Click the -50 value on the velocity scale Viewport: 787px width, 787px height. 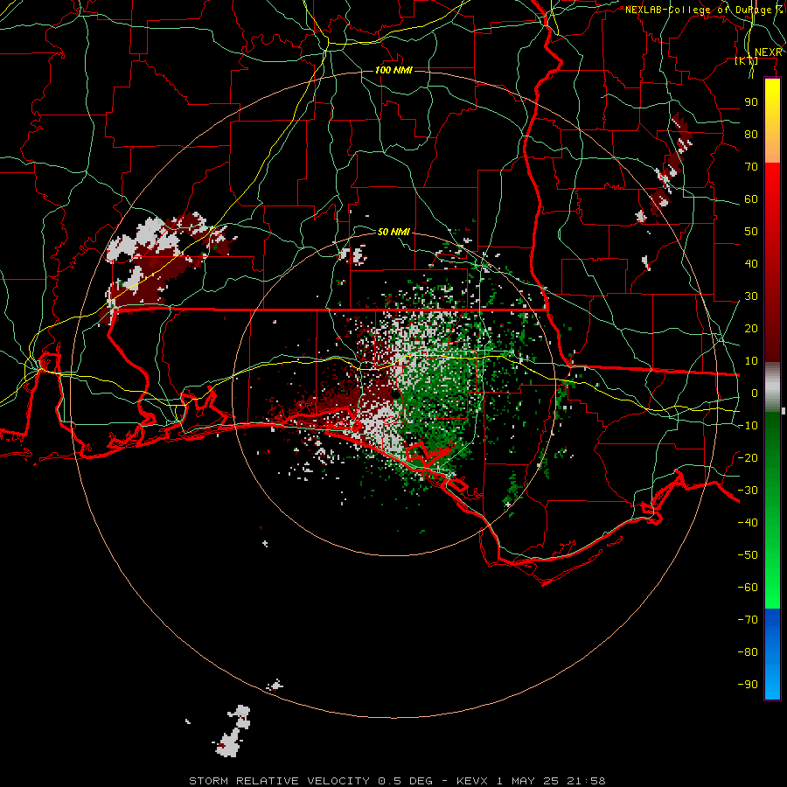748,555
